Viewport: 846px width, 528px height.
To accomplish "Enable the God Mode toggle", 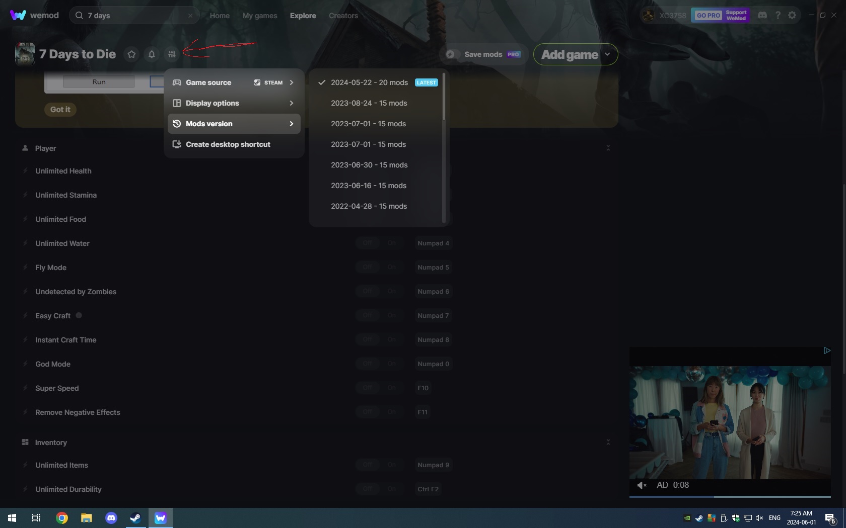I will tap(392, 363).
